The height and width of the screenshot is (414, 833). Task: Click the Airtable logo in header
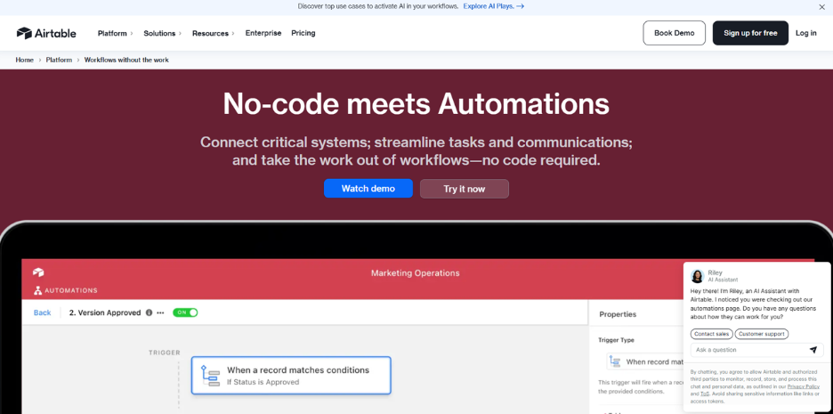point(46,33)
